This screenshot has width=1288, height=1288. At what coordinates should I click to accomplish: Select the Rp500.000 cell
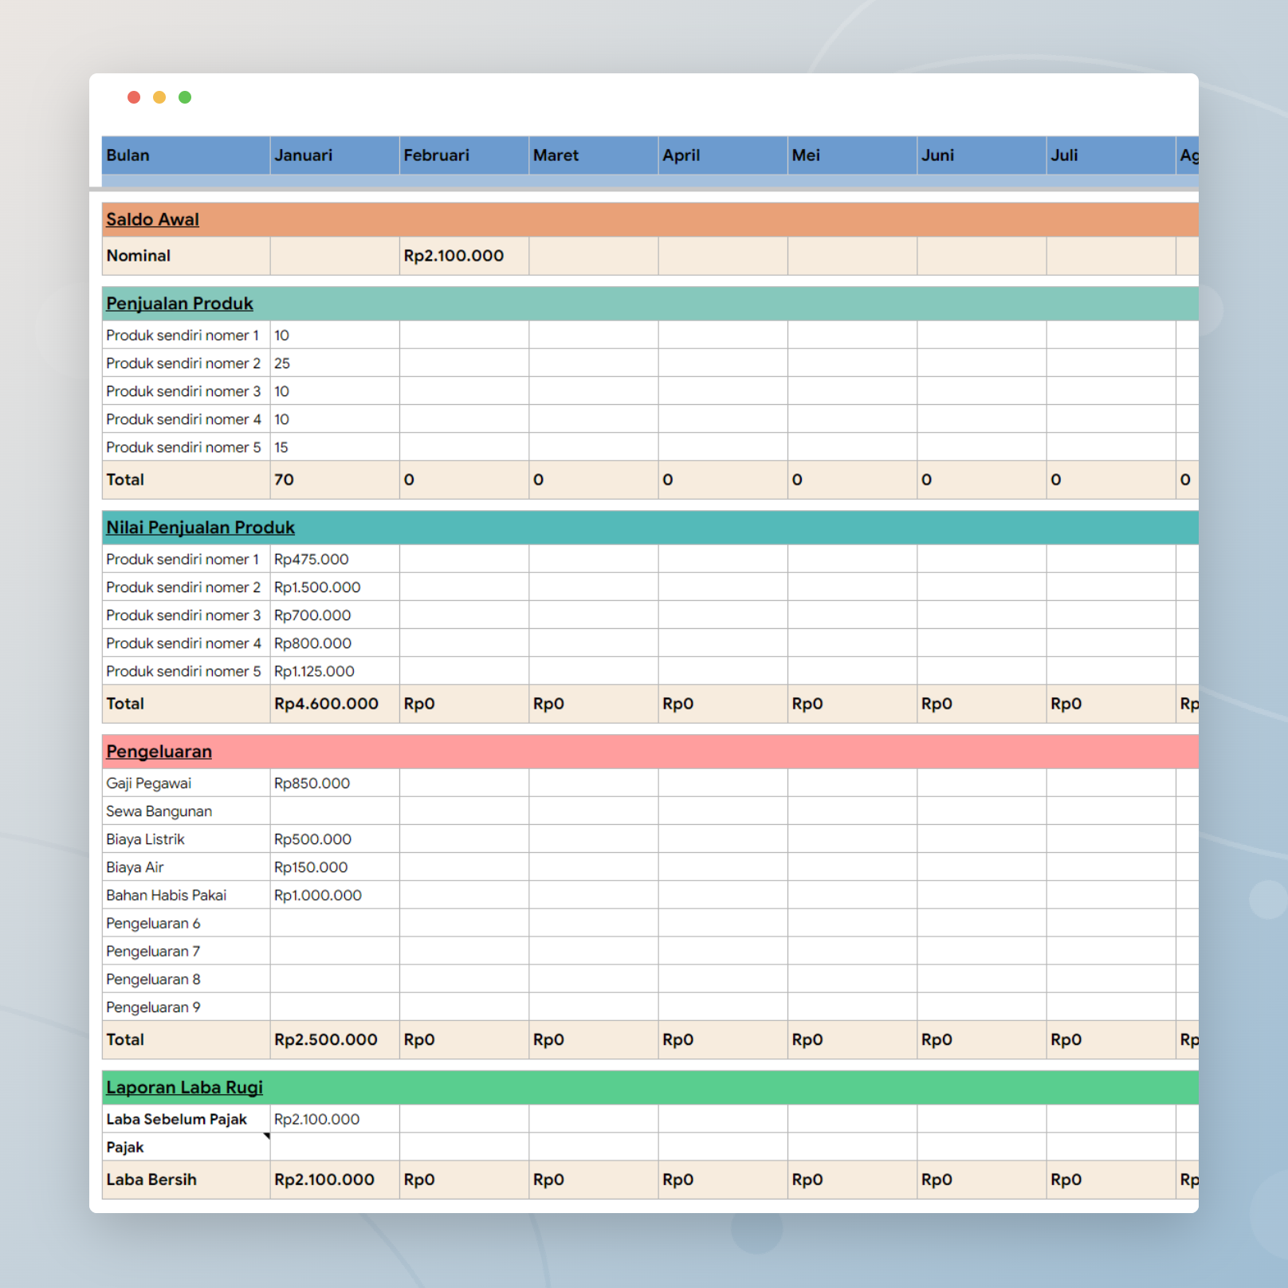coord(335,839)
